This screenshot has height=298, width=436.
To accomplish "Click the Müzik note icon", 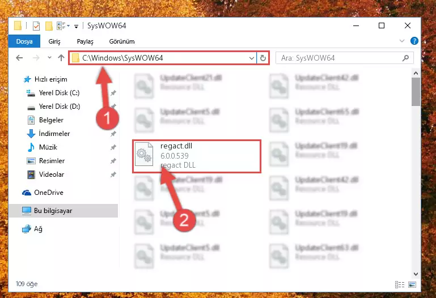I will pyautogui.click(x=31, y=147).
